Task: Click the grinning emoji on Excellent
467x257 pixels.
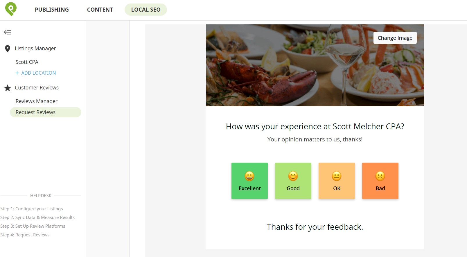Action: (249, 176)
